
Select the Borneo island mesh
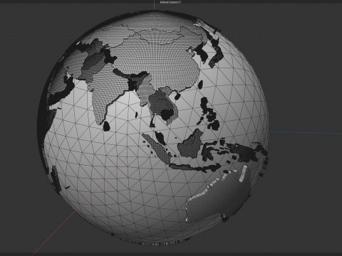pos(190,144)
